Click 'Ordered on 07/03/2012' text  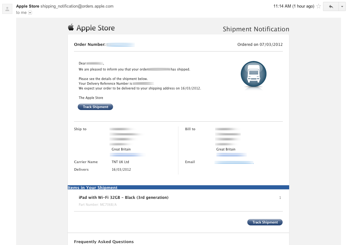click(260, 44)
